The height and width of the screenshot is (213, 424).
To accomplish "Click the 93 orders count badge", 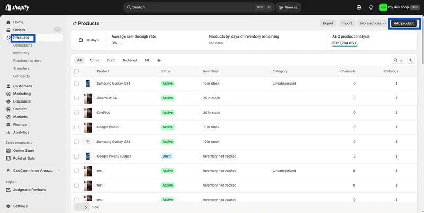I will 57,30.
